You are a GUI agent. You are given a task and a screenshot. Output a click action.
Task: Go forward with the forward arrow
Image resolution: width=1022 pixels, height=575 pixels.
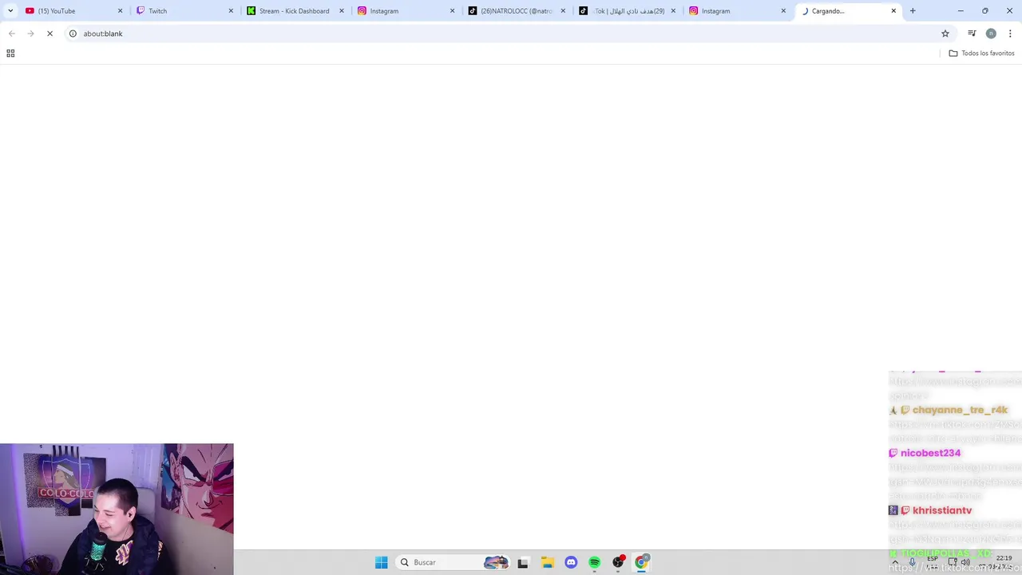(x=30, y=34)
